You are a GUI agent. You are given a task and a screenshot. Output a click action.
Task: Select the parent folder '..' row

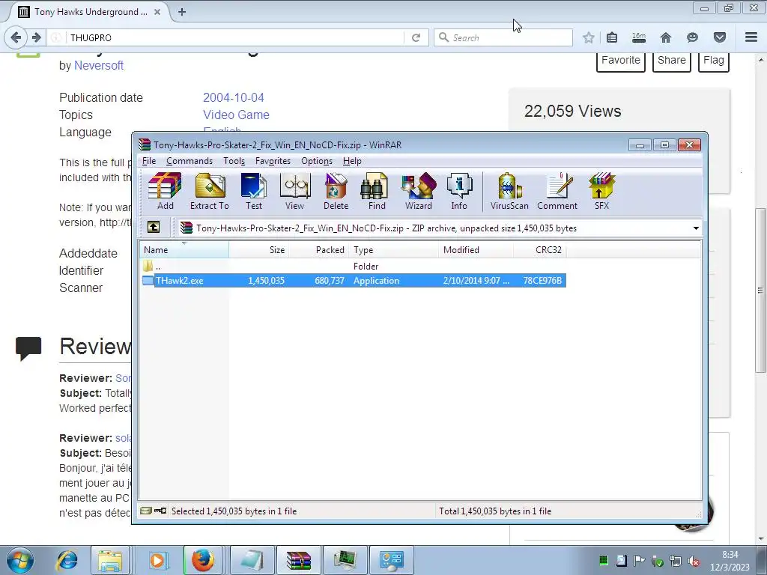(x=354, y=267)
